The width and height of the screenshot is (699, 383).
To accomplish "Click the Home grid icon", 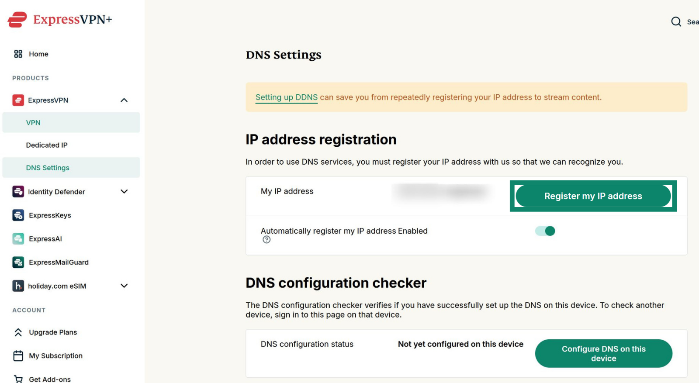I will click(x=18, y=54).
